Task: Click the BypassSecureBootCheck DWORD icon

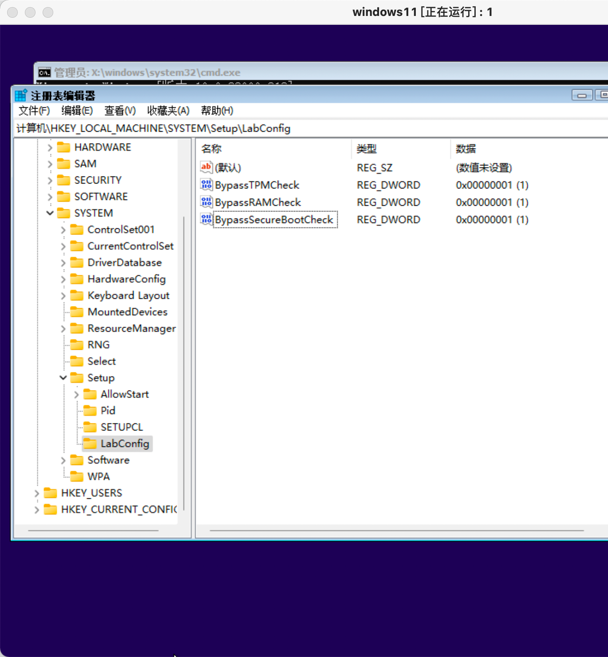Action: pyautogui.click(x=206, y=219)
